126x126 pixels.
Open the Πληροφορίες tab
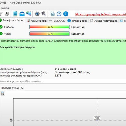point(77,21)
